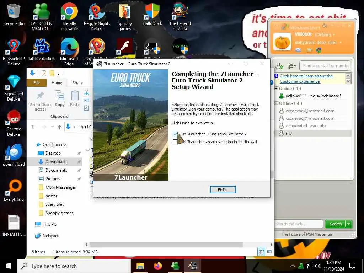Click the Windows Start button
The width and height of the screenshot is (364, 273).
click(x=9, y=266)
